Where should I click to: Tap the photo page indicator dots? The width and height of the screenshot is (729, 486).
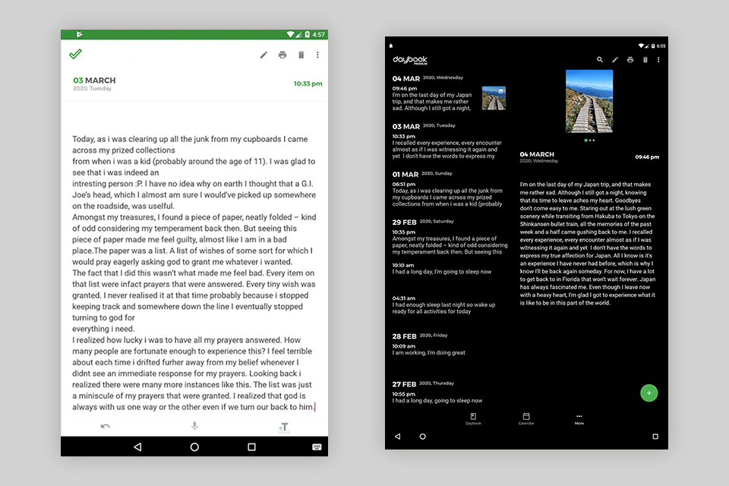(x=589, y=140)
